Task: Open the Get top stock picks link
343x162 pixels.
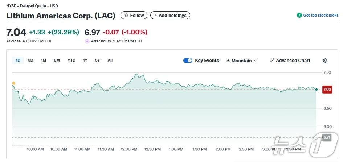Action: (x=320, y=16)
